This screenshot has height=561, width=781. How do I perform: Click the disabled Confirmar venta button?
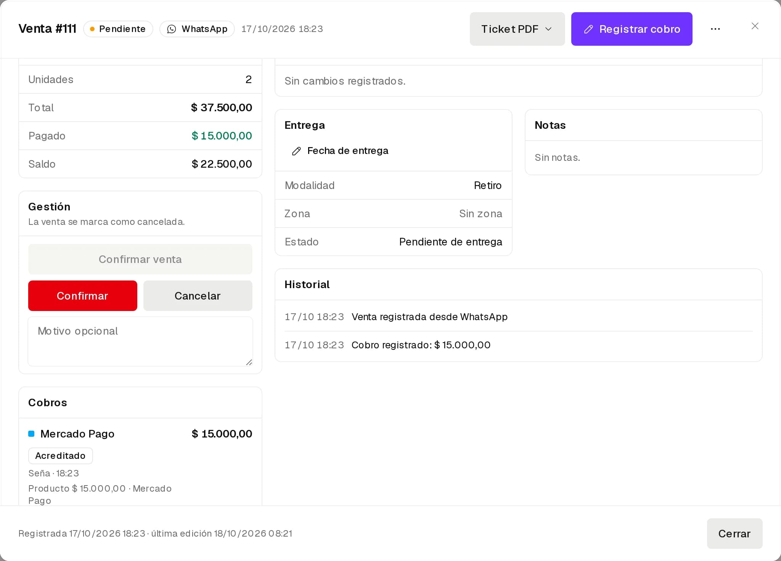pos(140,259)
